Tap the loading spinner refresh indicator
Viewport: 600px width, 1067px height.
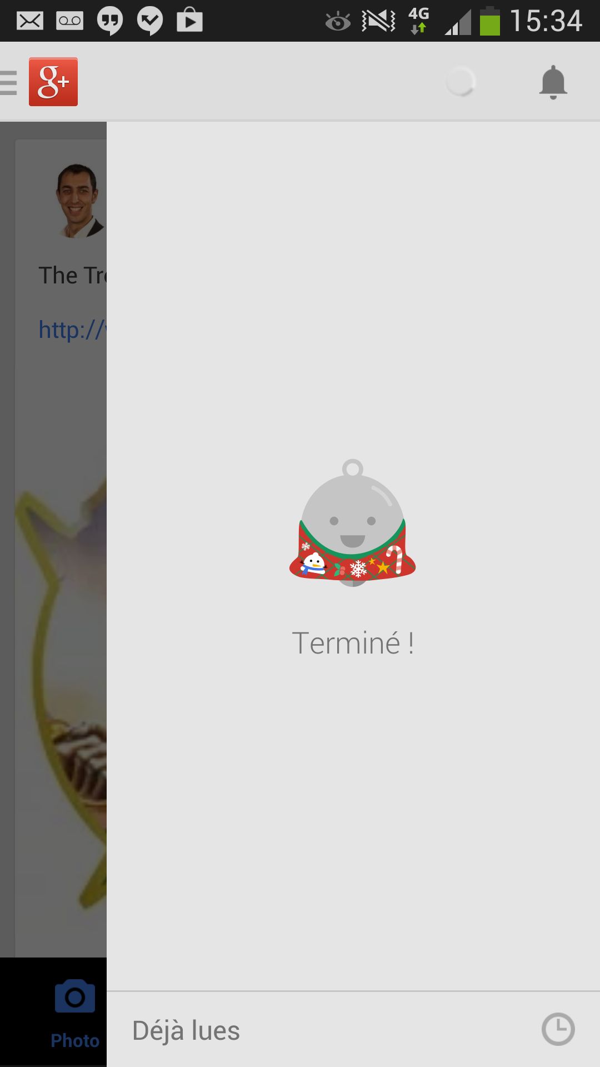tap(461, 82)
